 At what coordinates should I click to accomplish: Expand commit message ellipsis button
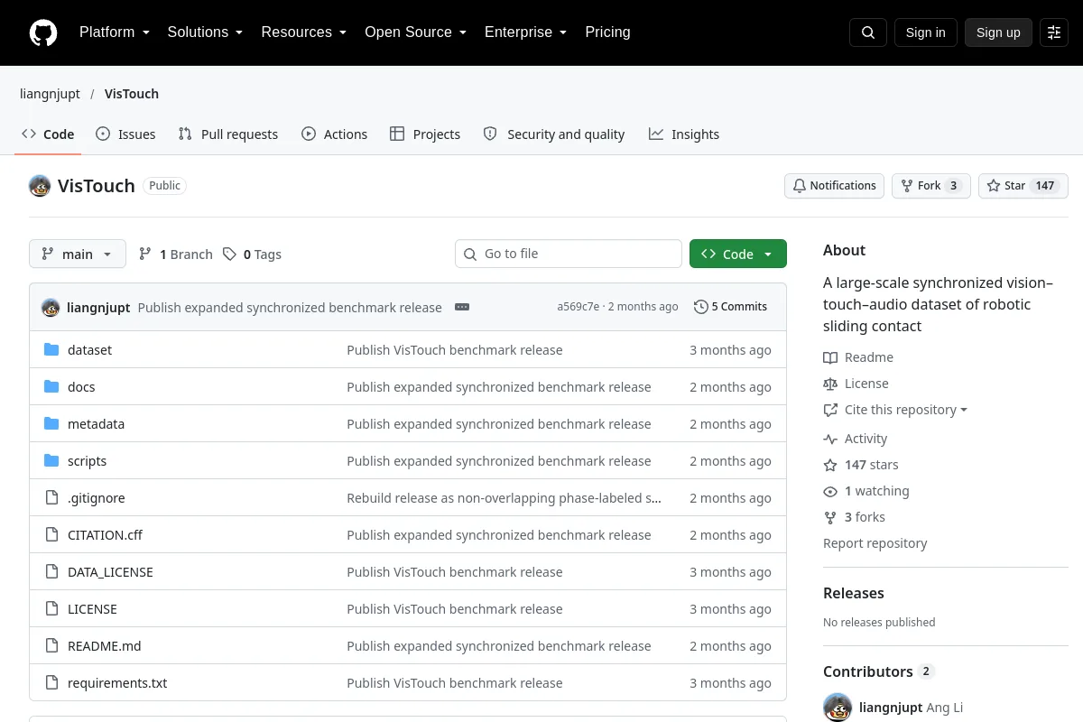click(462, 307)
